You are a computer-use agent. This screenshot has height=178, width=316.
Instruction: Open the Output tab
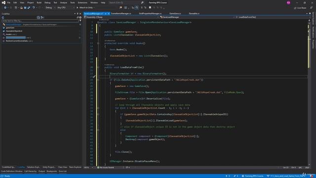(x=41, y=171)
